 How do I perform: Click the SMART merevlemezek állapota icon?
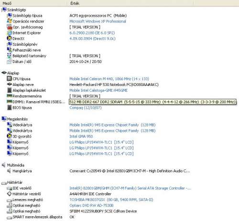click(x=10, y=218)
